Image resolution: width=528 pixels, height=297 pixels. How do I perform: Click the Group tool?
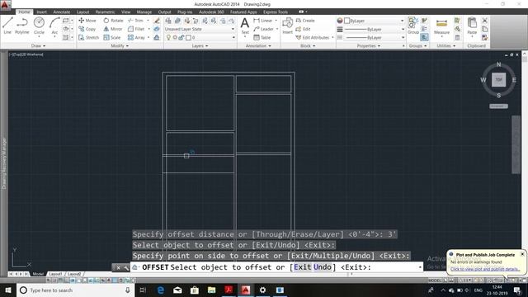[412, 26]
